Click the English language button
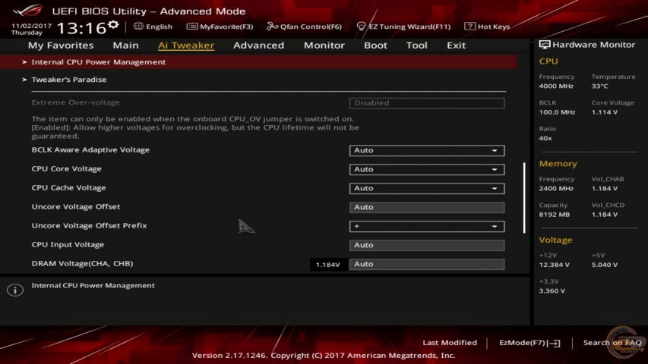Screen dimensions: 648x364 tap(159, 27)
